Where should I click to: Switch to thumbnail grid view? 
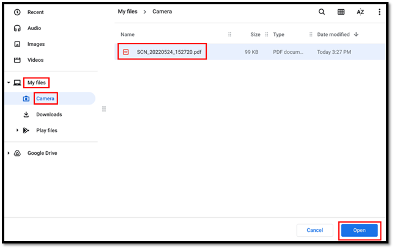(x=341, y=12)
